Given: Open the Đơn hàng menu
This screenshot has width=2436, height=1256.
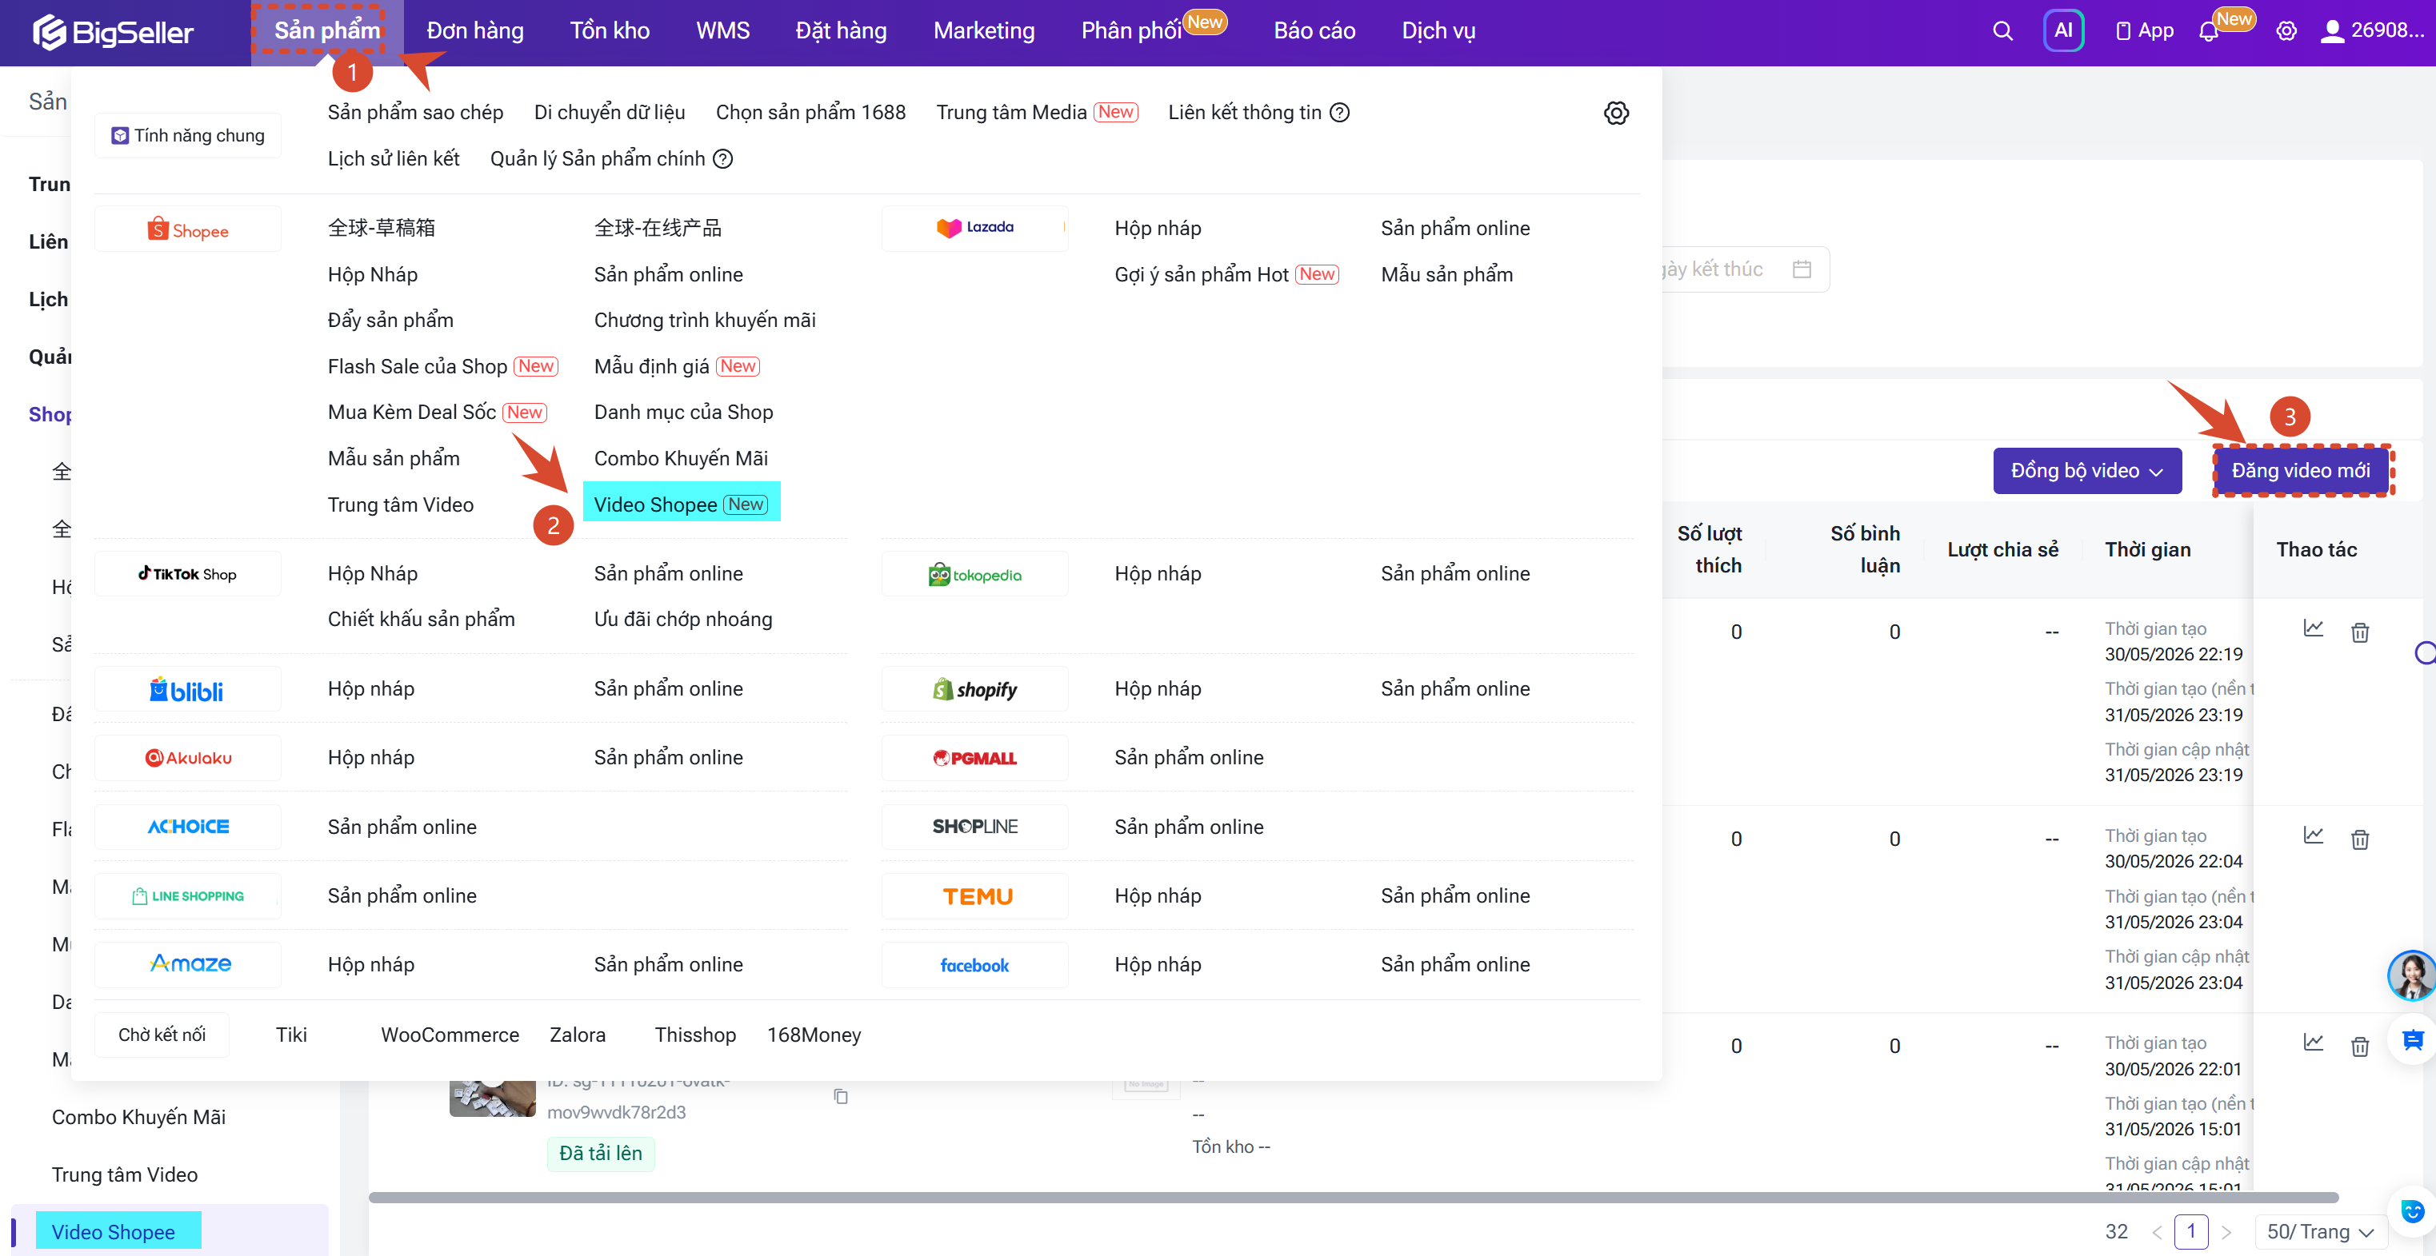Looking at the screenshot, I should coord(474,31).
